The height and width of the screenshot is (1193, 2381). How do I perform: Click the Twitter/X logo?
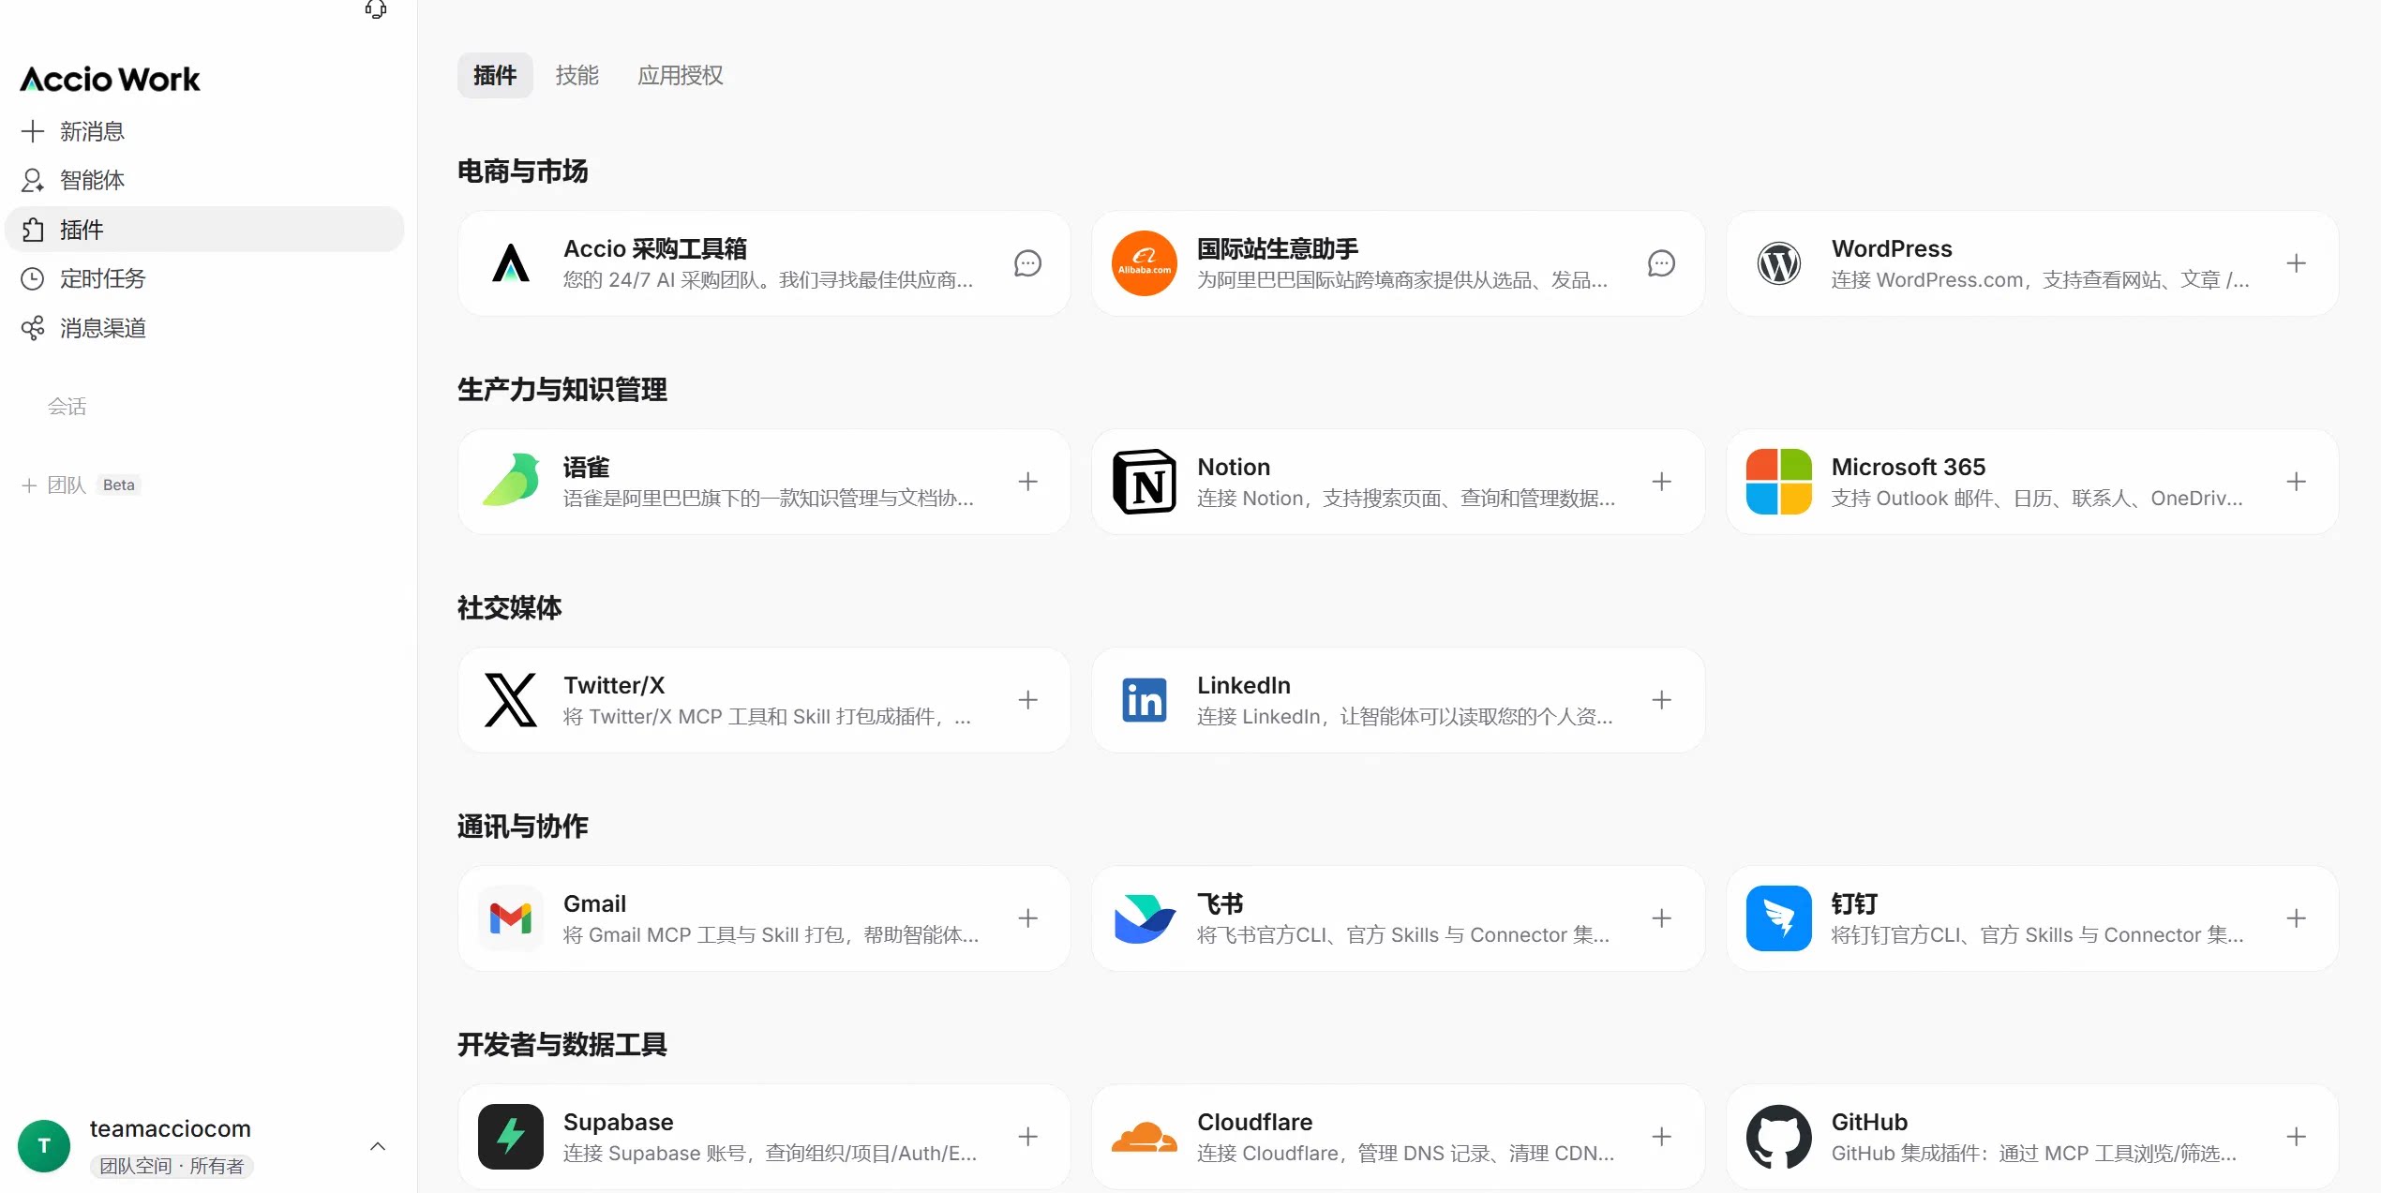[511, 700]
